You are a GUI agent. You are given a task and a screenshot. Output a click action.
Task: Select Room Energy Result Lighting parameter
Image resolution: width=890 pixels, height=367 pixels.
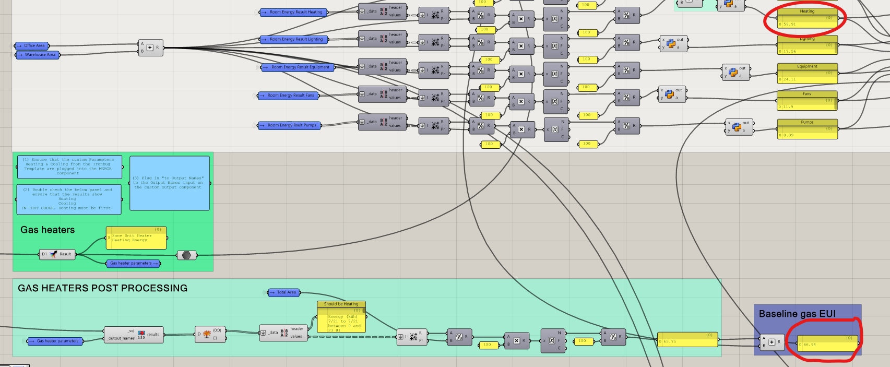point(293,39)
